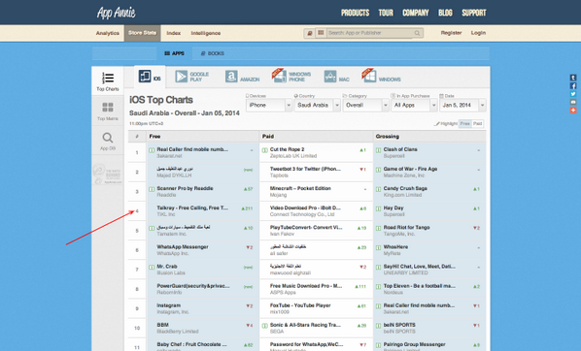Select the Books sub-tab

point(213,53)
